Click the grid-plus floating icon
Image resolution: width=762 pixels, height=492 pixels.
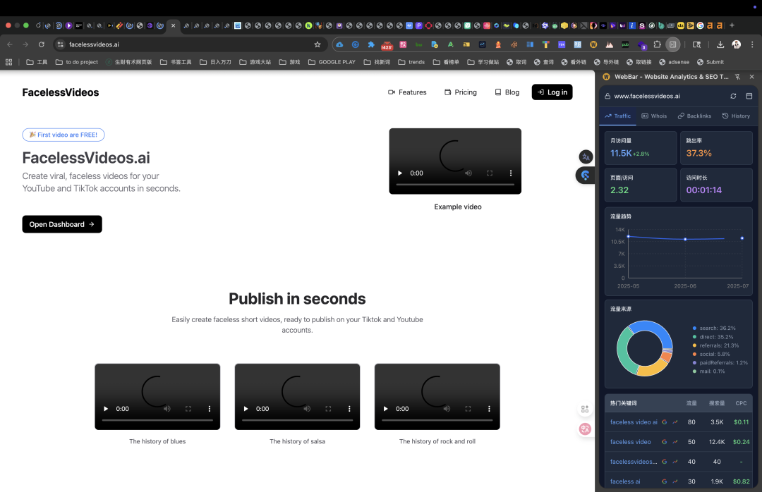(x=585, y=410)
